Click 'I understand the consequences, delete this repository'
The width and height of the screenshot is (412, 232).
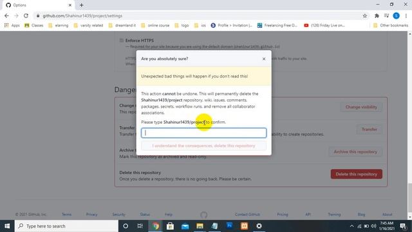[x=203, y=146]
